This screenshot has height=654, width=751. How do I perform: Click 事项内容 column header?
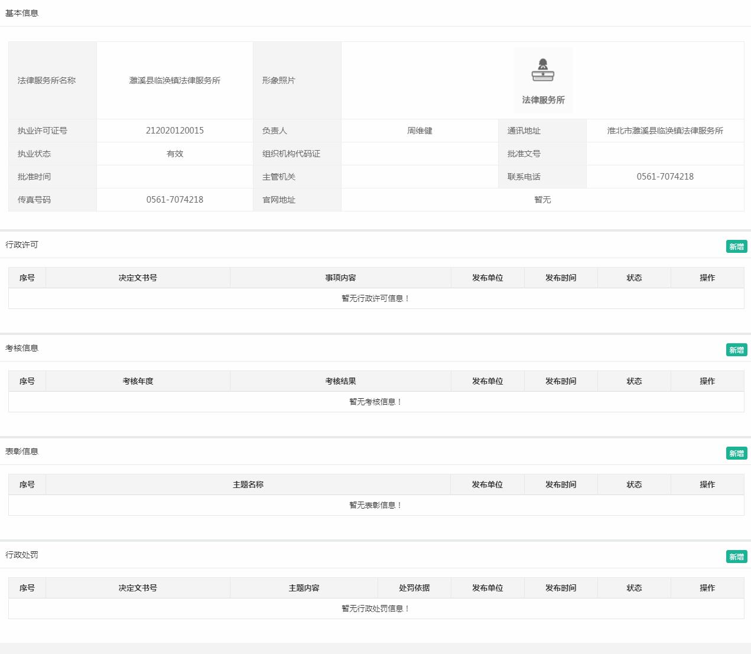(x=340, y=278)
